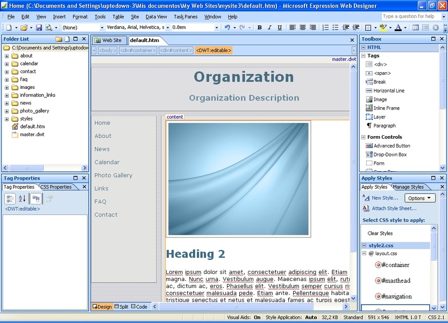448x323 pixels.
Task: Click the Italic formatting icon
Action: click(x=269, y=27)
